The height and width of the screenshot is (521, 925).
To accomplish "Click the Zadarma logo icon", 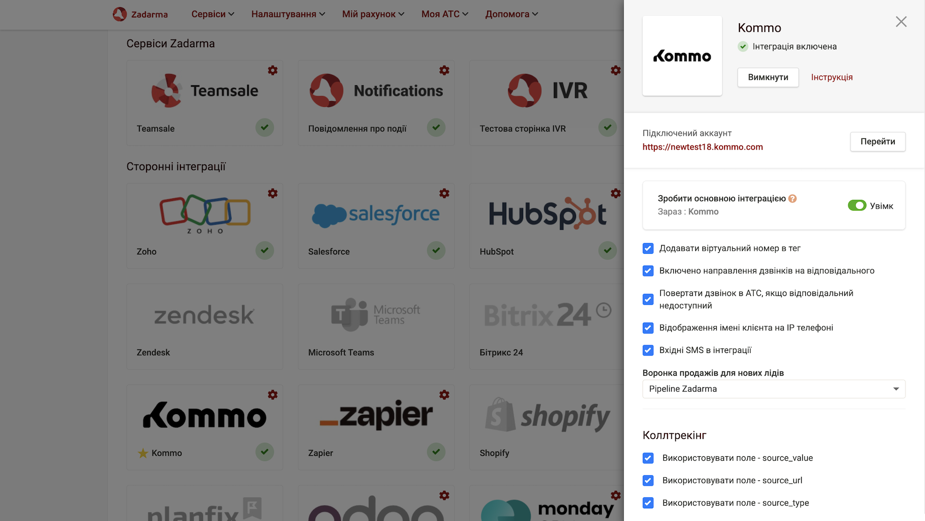I will pos(120,14).
